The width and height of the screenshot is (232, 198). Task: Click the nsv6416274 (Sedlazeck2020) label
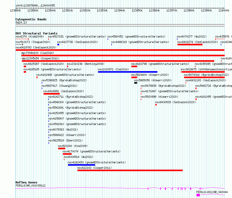coord(198,42)
